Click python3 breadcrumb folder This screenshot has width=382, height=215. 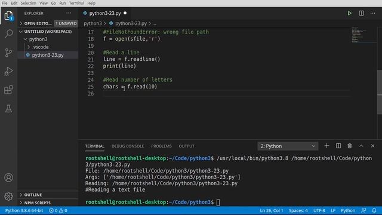[x=93, y=23]
